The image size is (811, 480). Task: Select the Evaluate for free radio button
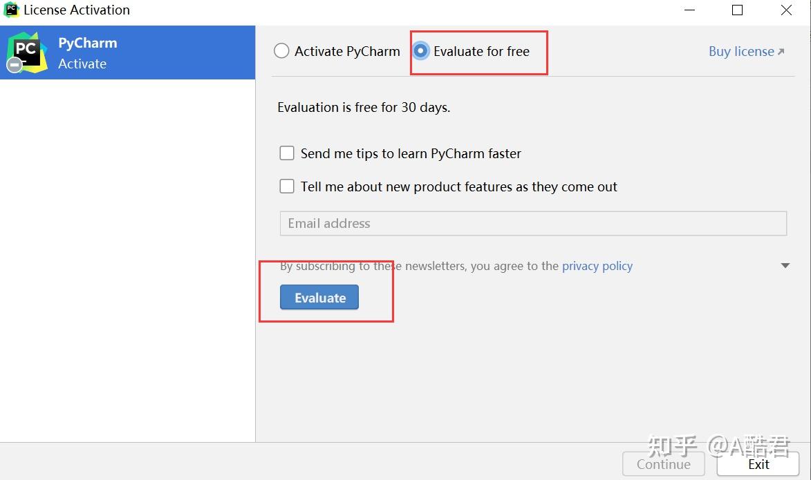[420, 50]
